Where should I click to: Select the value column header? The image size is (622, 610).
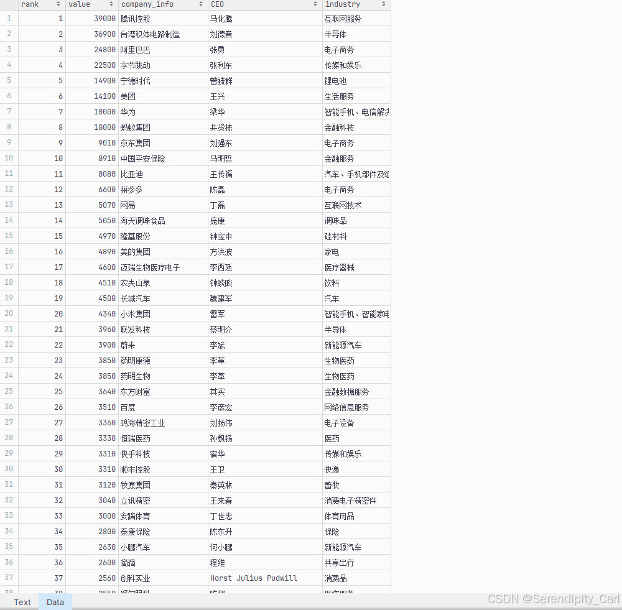[92, 4]
